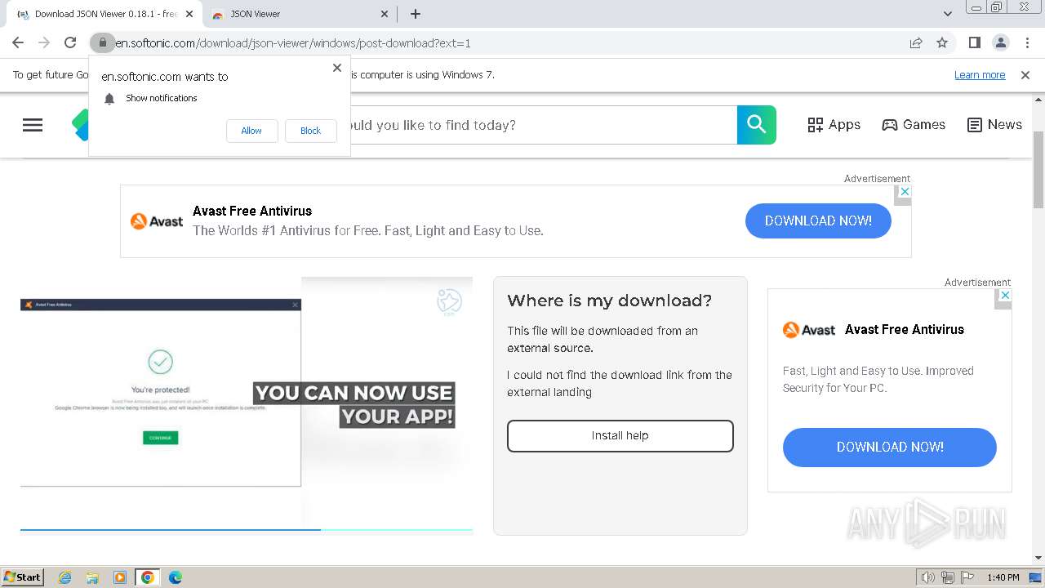Open the volume tray icon
The height and width of the screenshot is (588, 1045).
928,577
